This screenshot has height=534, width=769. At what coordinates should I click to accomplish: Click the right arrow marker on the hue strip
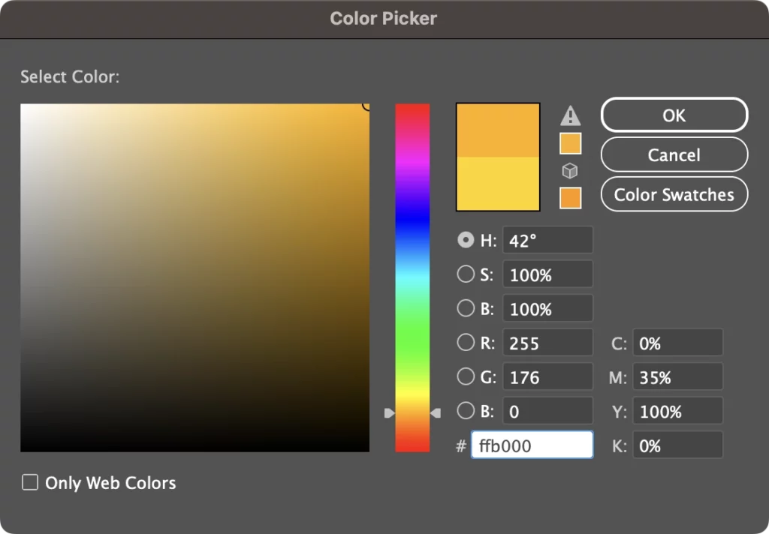(436, 412)
